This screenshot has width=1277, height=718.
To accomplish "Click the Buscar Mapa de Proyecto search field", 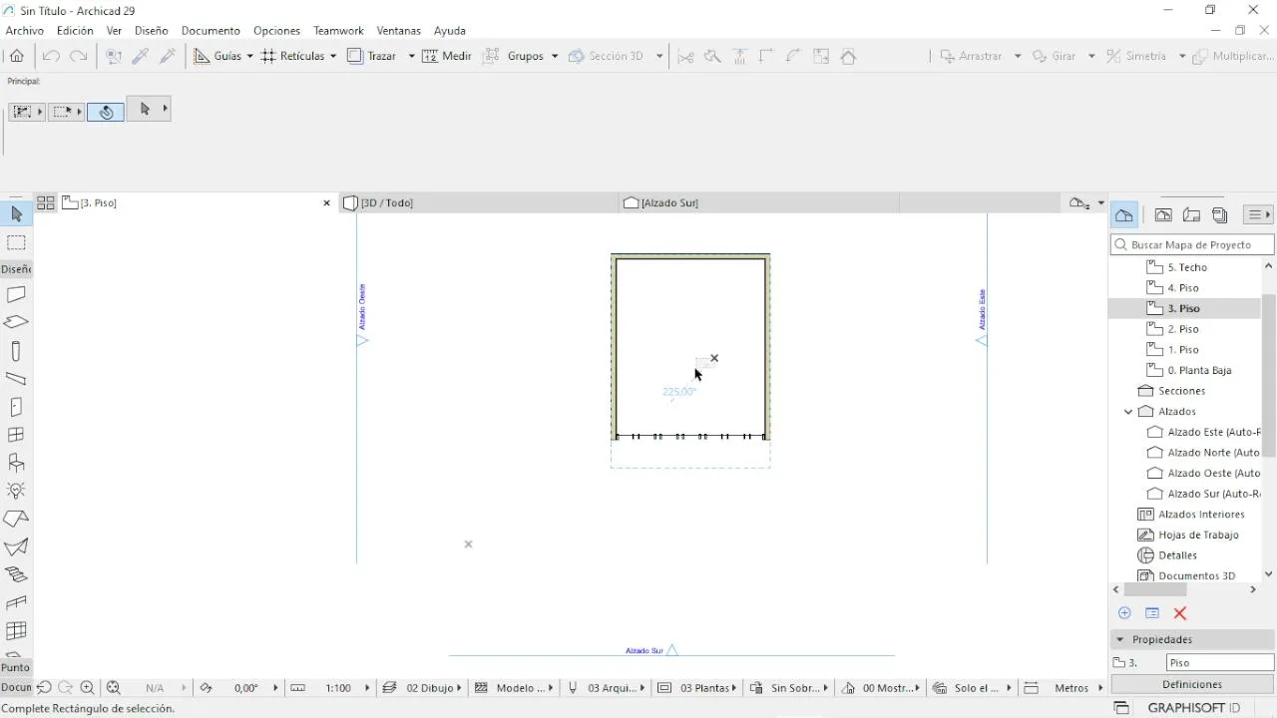I will tap(1193, 244).
